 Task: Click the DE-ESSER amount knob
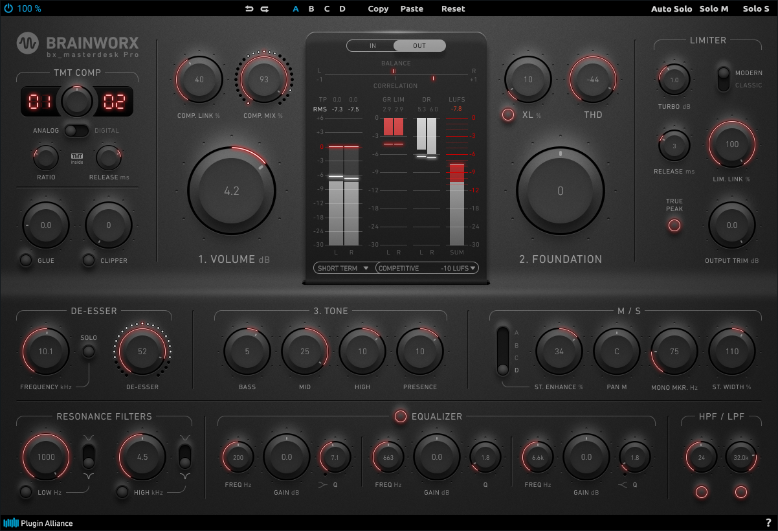click(142, 352)
